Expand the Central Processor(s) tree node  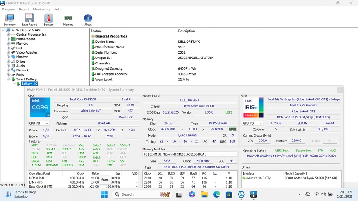[x=9, y=35]
